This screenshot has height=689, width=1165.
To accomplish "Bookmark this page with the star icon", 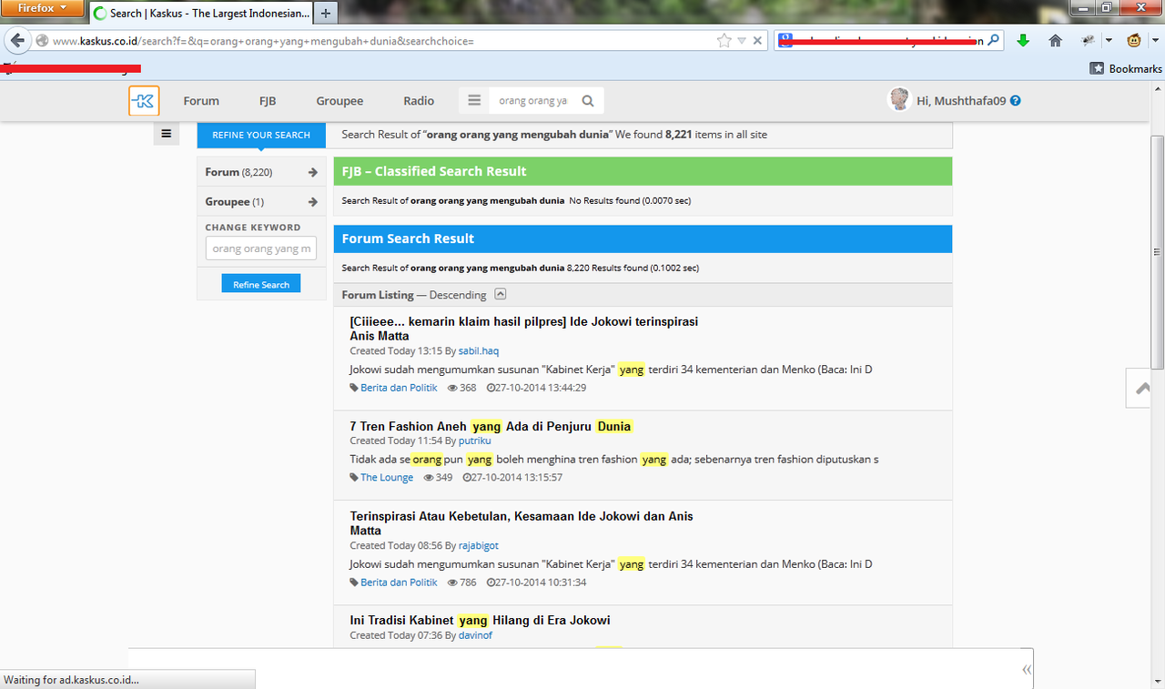I will pos(724,41).
